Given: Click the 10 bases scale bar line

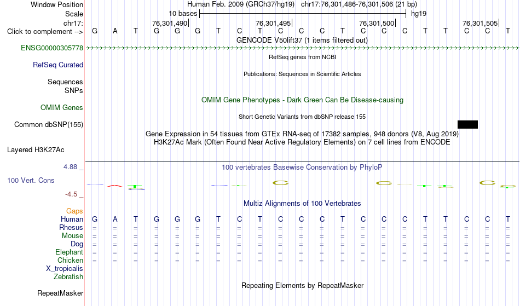Looking at the screenshot, I should point(303,14).
